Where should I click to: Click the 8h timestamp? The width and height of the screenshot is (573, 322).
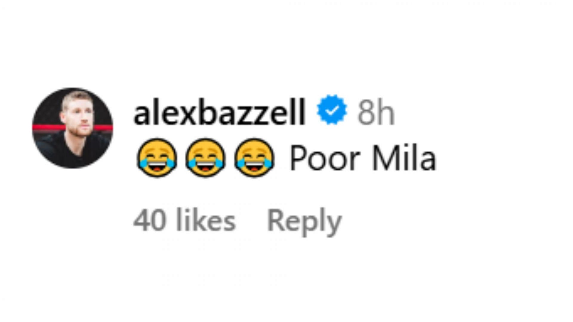376,112
